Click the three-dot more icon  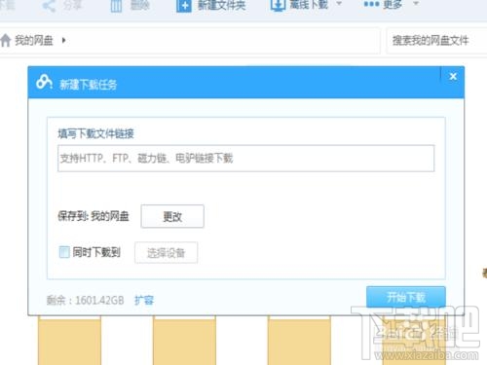pos(371,4)
